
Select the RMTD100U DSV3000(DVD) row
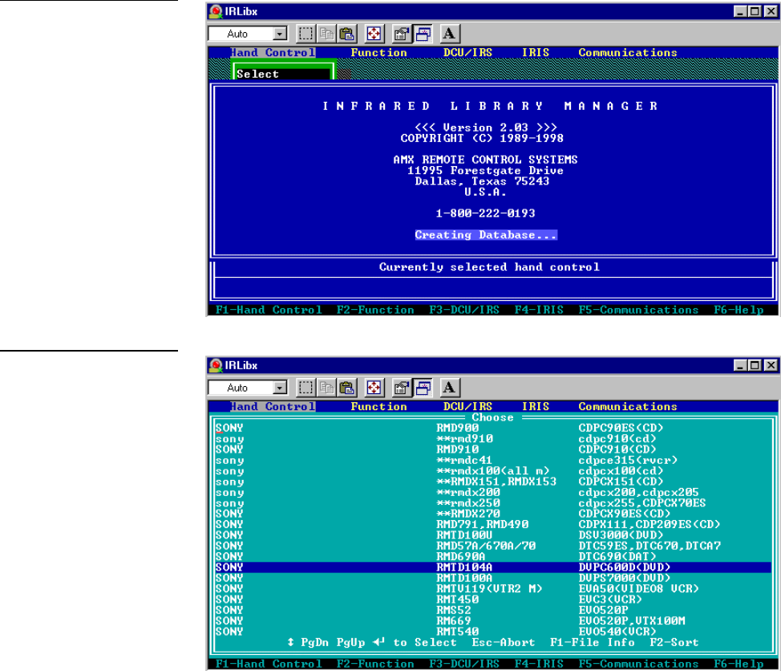(492, 535)
